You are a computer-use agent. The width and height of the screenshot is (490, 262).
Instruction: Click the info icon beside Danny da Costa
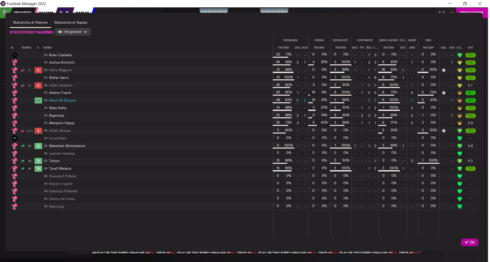point(46,199)
